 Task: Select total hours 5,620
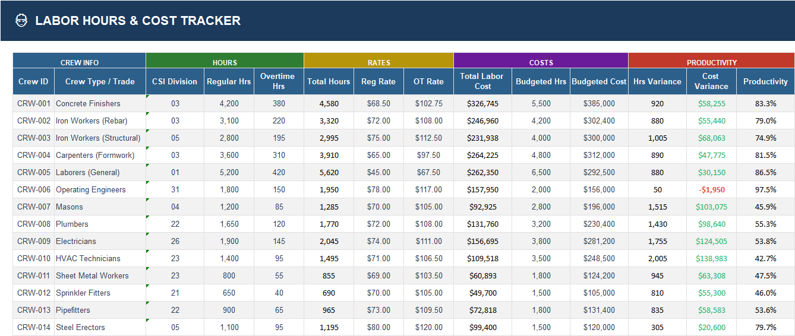click(x=329, y=172)
